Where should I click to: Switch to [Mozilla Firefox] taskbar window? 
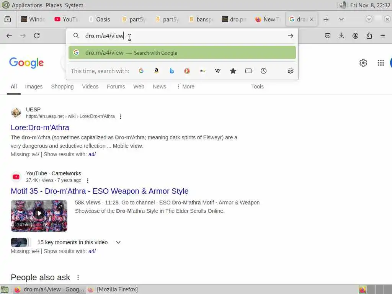(x=113, y=289)
